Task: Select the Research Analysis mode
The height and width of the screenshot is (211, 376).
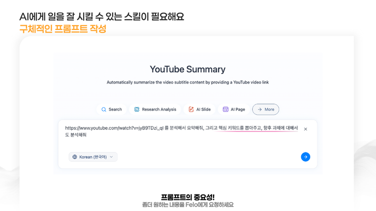Action: click(155, 109)
